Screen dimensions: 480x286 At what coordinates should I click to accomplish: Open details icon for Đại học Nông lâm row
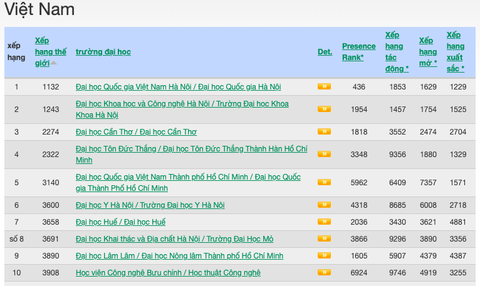(324, 255)
